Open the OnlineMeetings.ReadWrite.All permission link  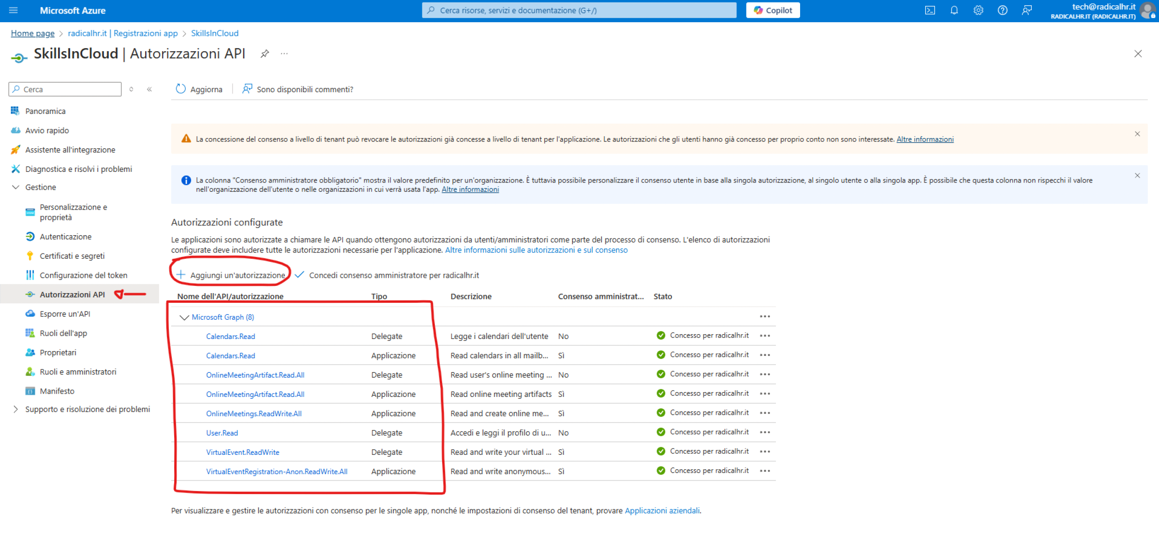(x=254, y=414)
